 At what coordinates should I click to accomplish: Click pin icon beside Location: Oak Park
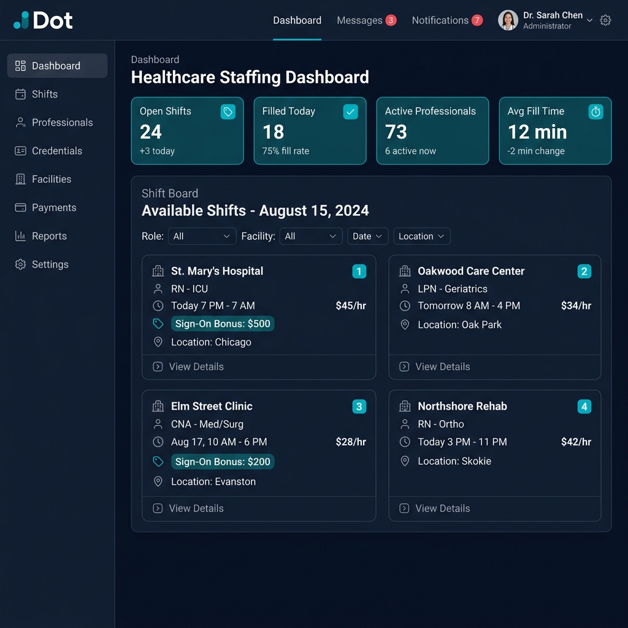[405, 325]
